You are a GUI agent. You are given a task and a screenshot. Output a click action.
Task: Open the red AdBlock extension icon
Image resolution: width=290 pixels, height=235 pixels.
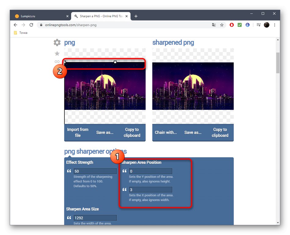231,25
